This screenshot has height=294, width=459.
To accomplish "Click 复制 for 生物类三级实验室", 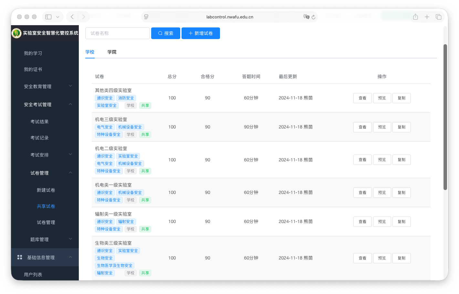I will [x=402, y=258].
